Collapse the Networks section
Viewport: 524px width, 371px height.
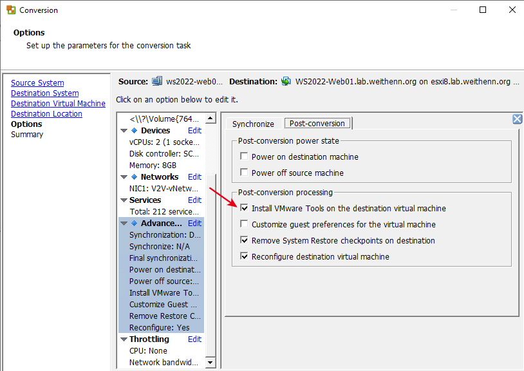click(124, 177)
